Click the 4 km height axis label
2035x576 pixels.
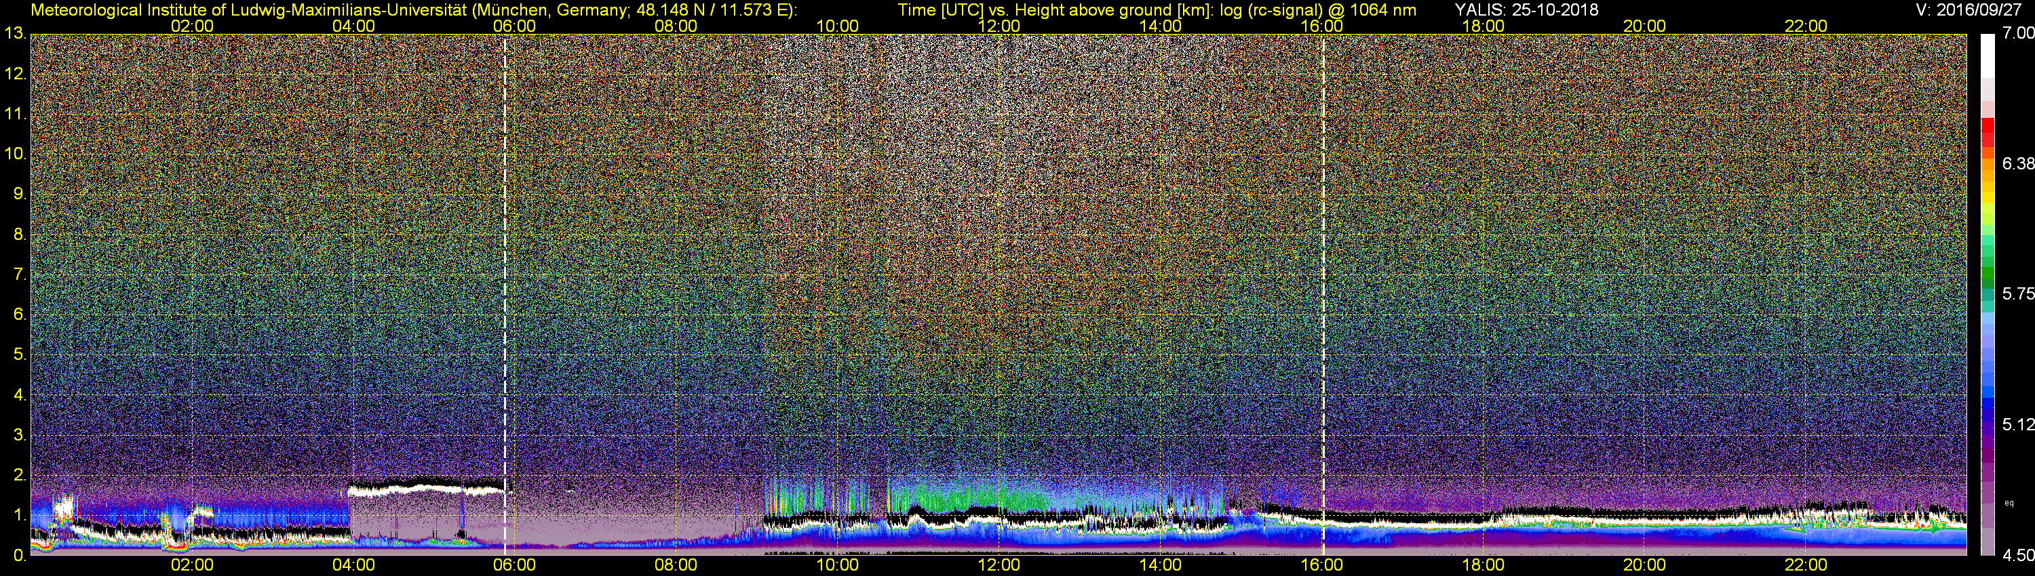click(x=20, y=395)
